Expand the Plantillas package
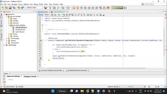 (9, 21)
